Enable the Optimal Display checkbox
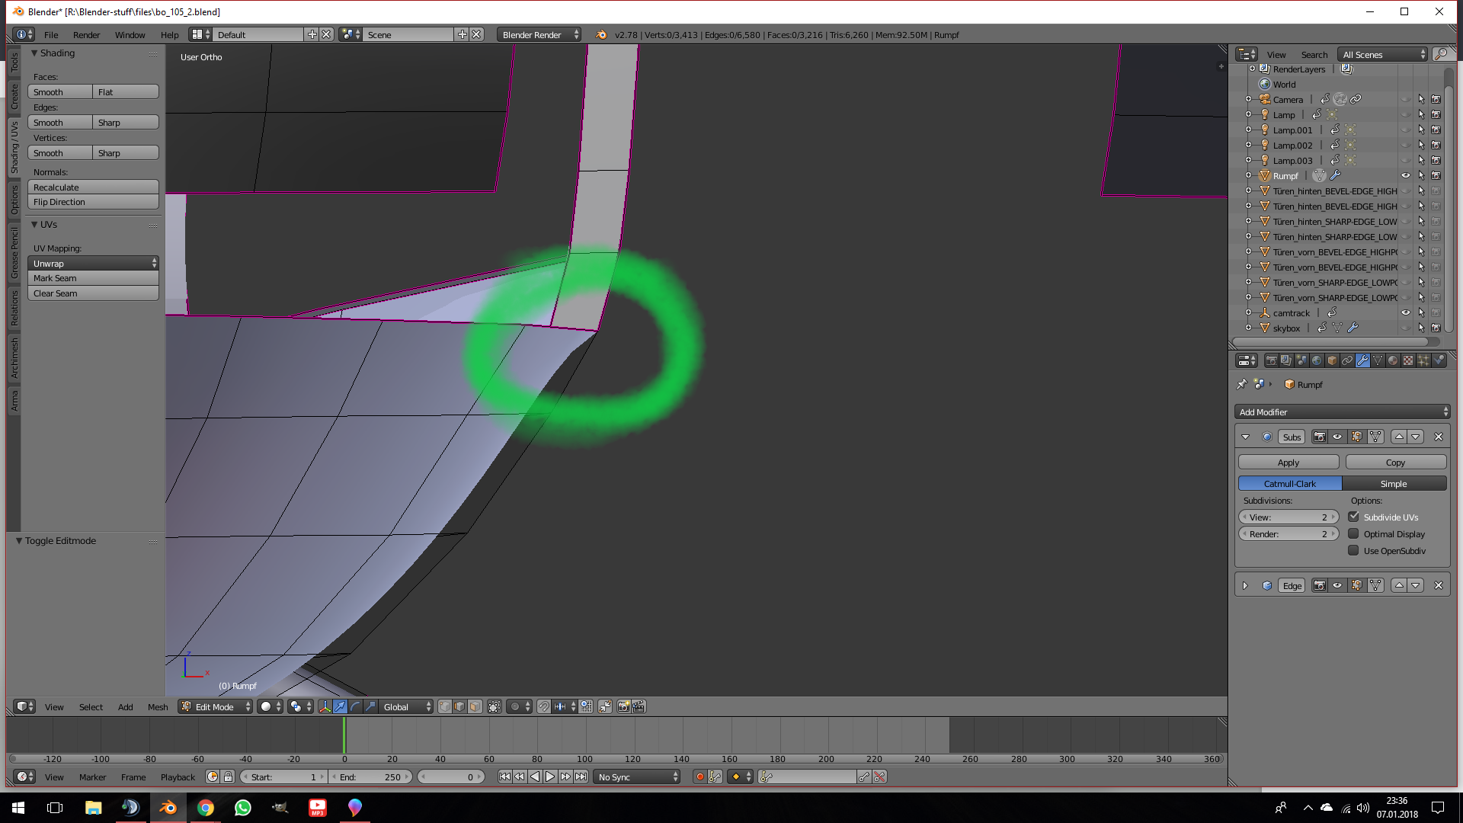The image size is (1463, 823). (1353, 534)
